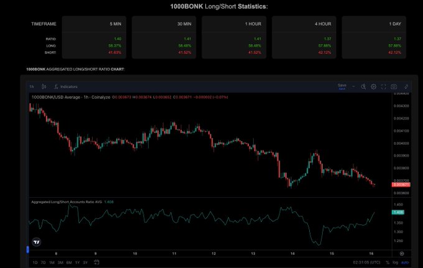Click the blue handle at left pane edge
The height and width of the screenshot is (268, 423).
[x=27, y=249]
